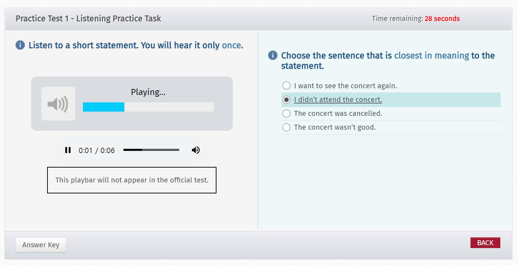
Task: Click the large speaker icon
Action: tap(58, 104)
